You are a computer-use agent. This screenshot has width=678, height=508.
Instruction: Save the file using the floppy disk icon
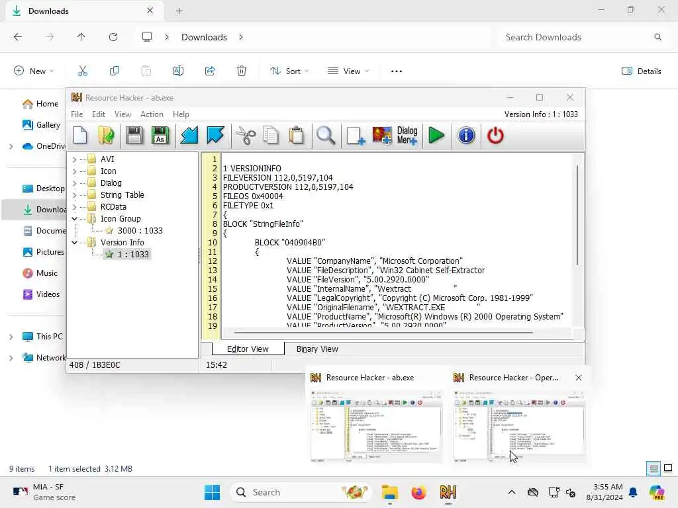click(x=134, y=135)
